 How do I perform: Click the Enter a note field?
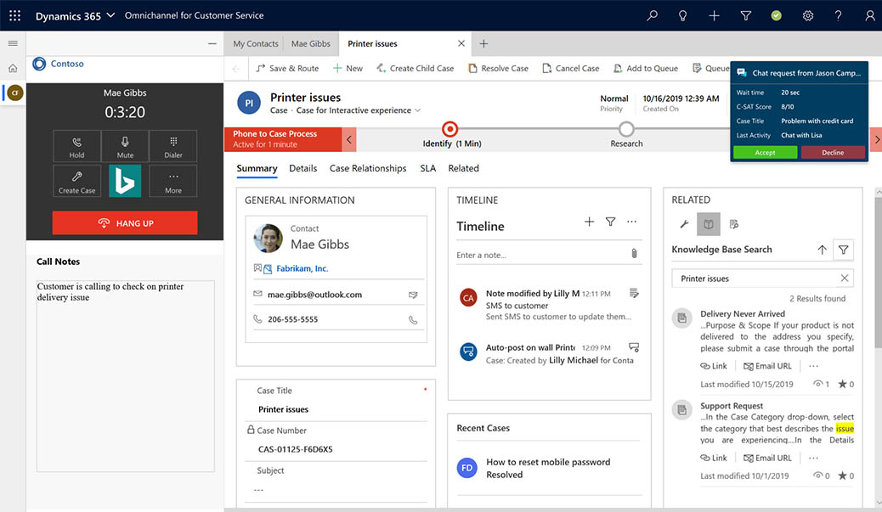point(541,256)
